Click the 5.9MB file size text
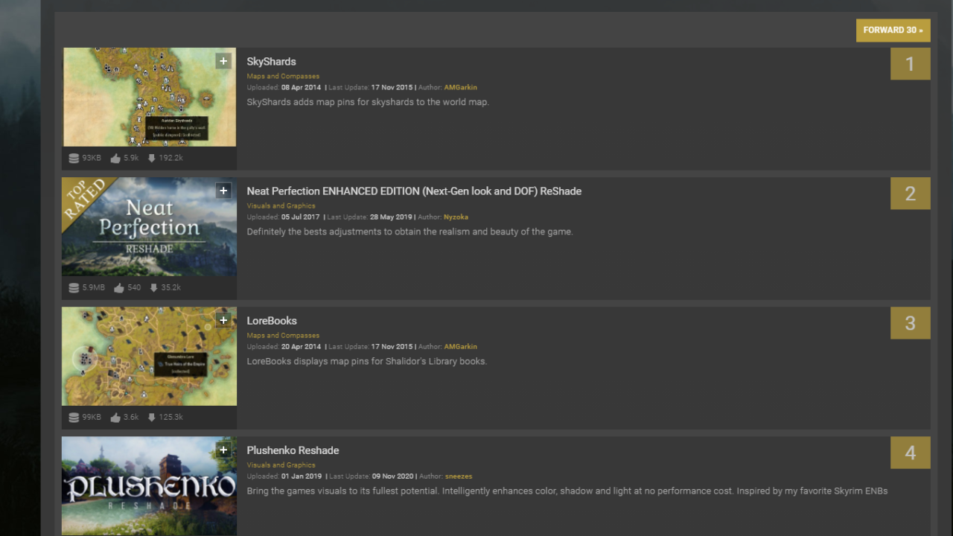953x536 pixels. tap(94, 287)
